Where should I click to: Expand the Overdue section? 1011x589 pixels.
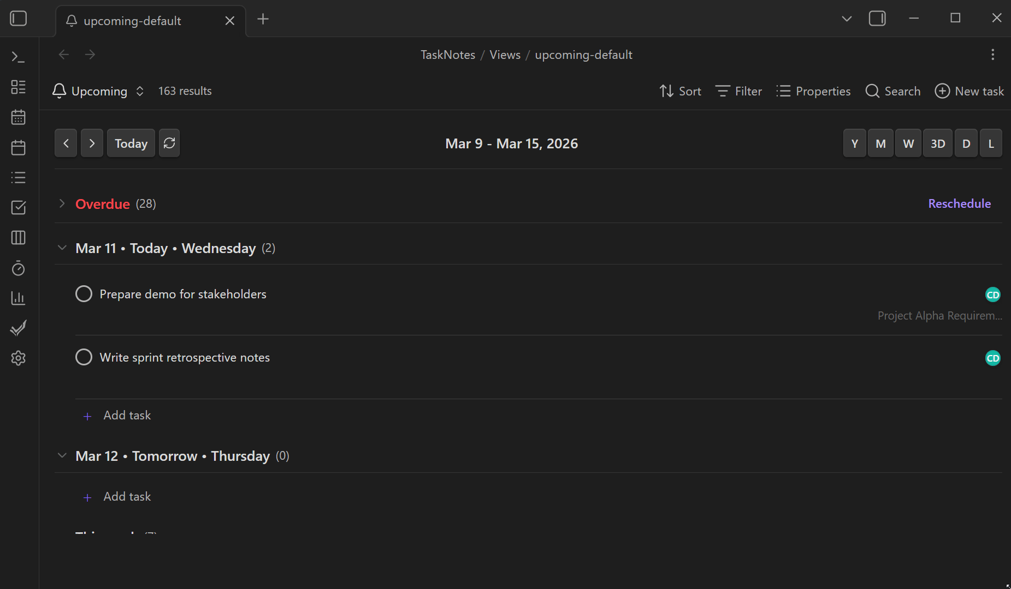click(62, 203)
